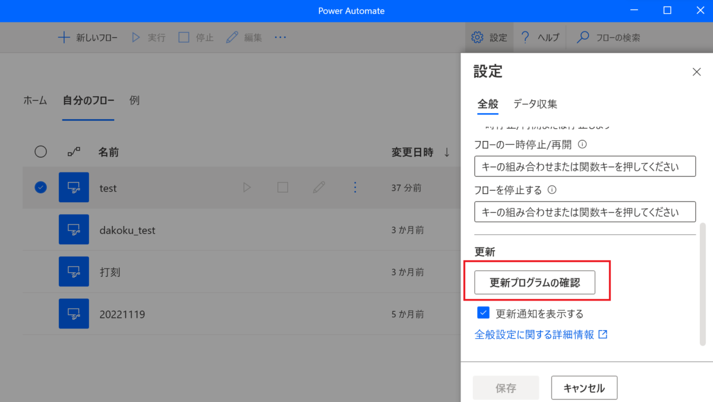The height and width of the screenshot is (402, 713).
Task: Edit the test flow via its pencil icon
Action: coord(318,187)
